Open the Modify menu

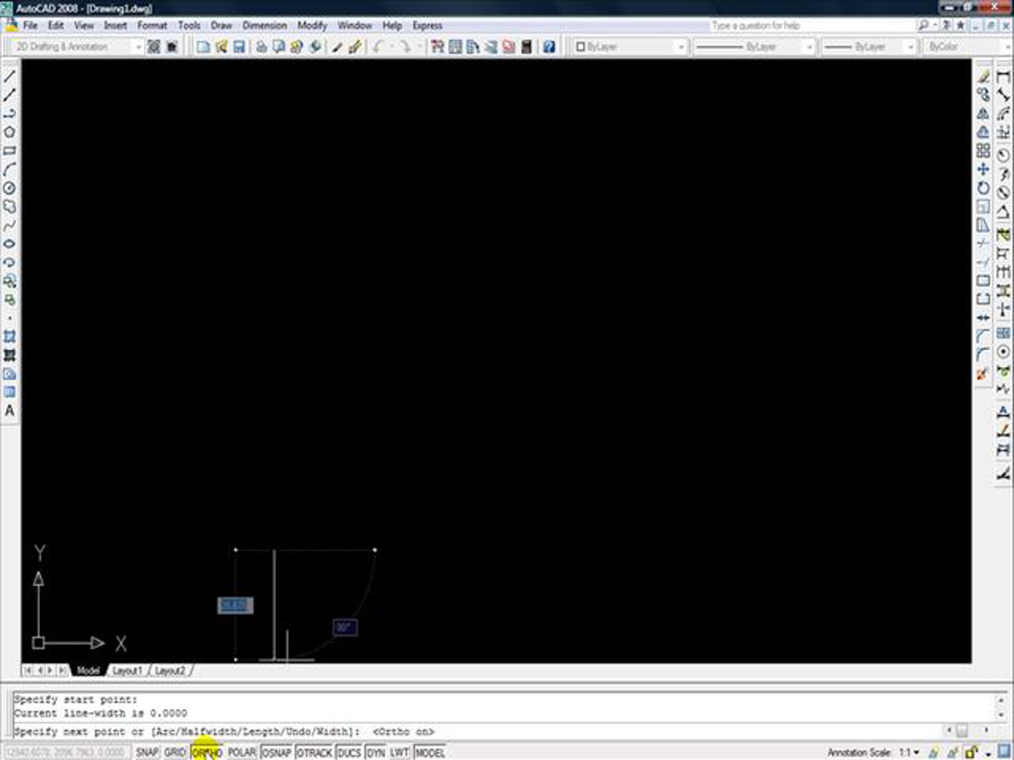click(312, 26)
